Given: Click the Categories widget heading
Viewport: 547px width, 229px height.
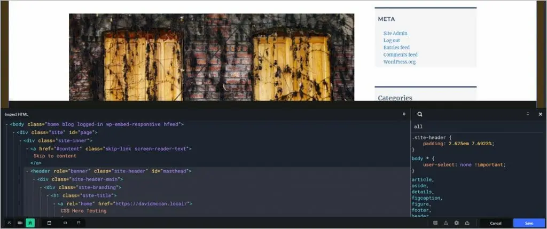Looking at the screenshot, I should (395, 98).
